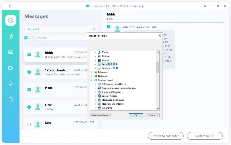Open the files sidebar icon
Image resolution: width=231 pixels, height=145 pixels.
tap(11, 100)
